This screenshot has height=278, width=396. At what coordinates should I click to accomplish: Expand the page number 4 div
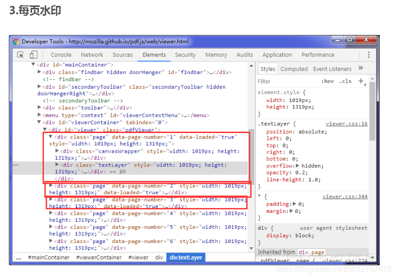(x=51, y=213)
